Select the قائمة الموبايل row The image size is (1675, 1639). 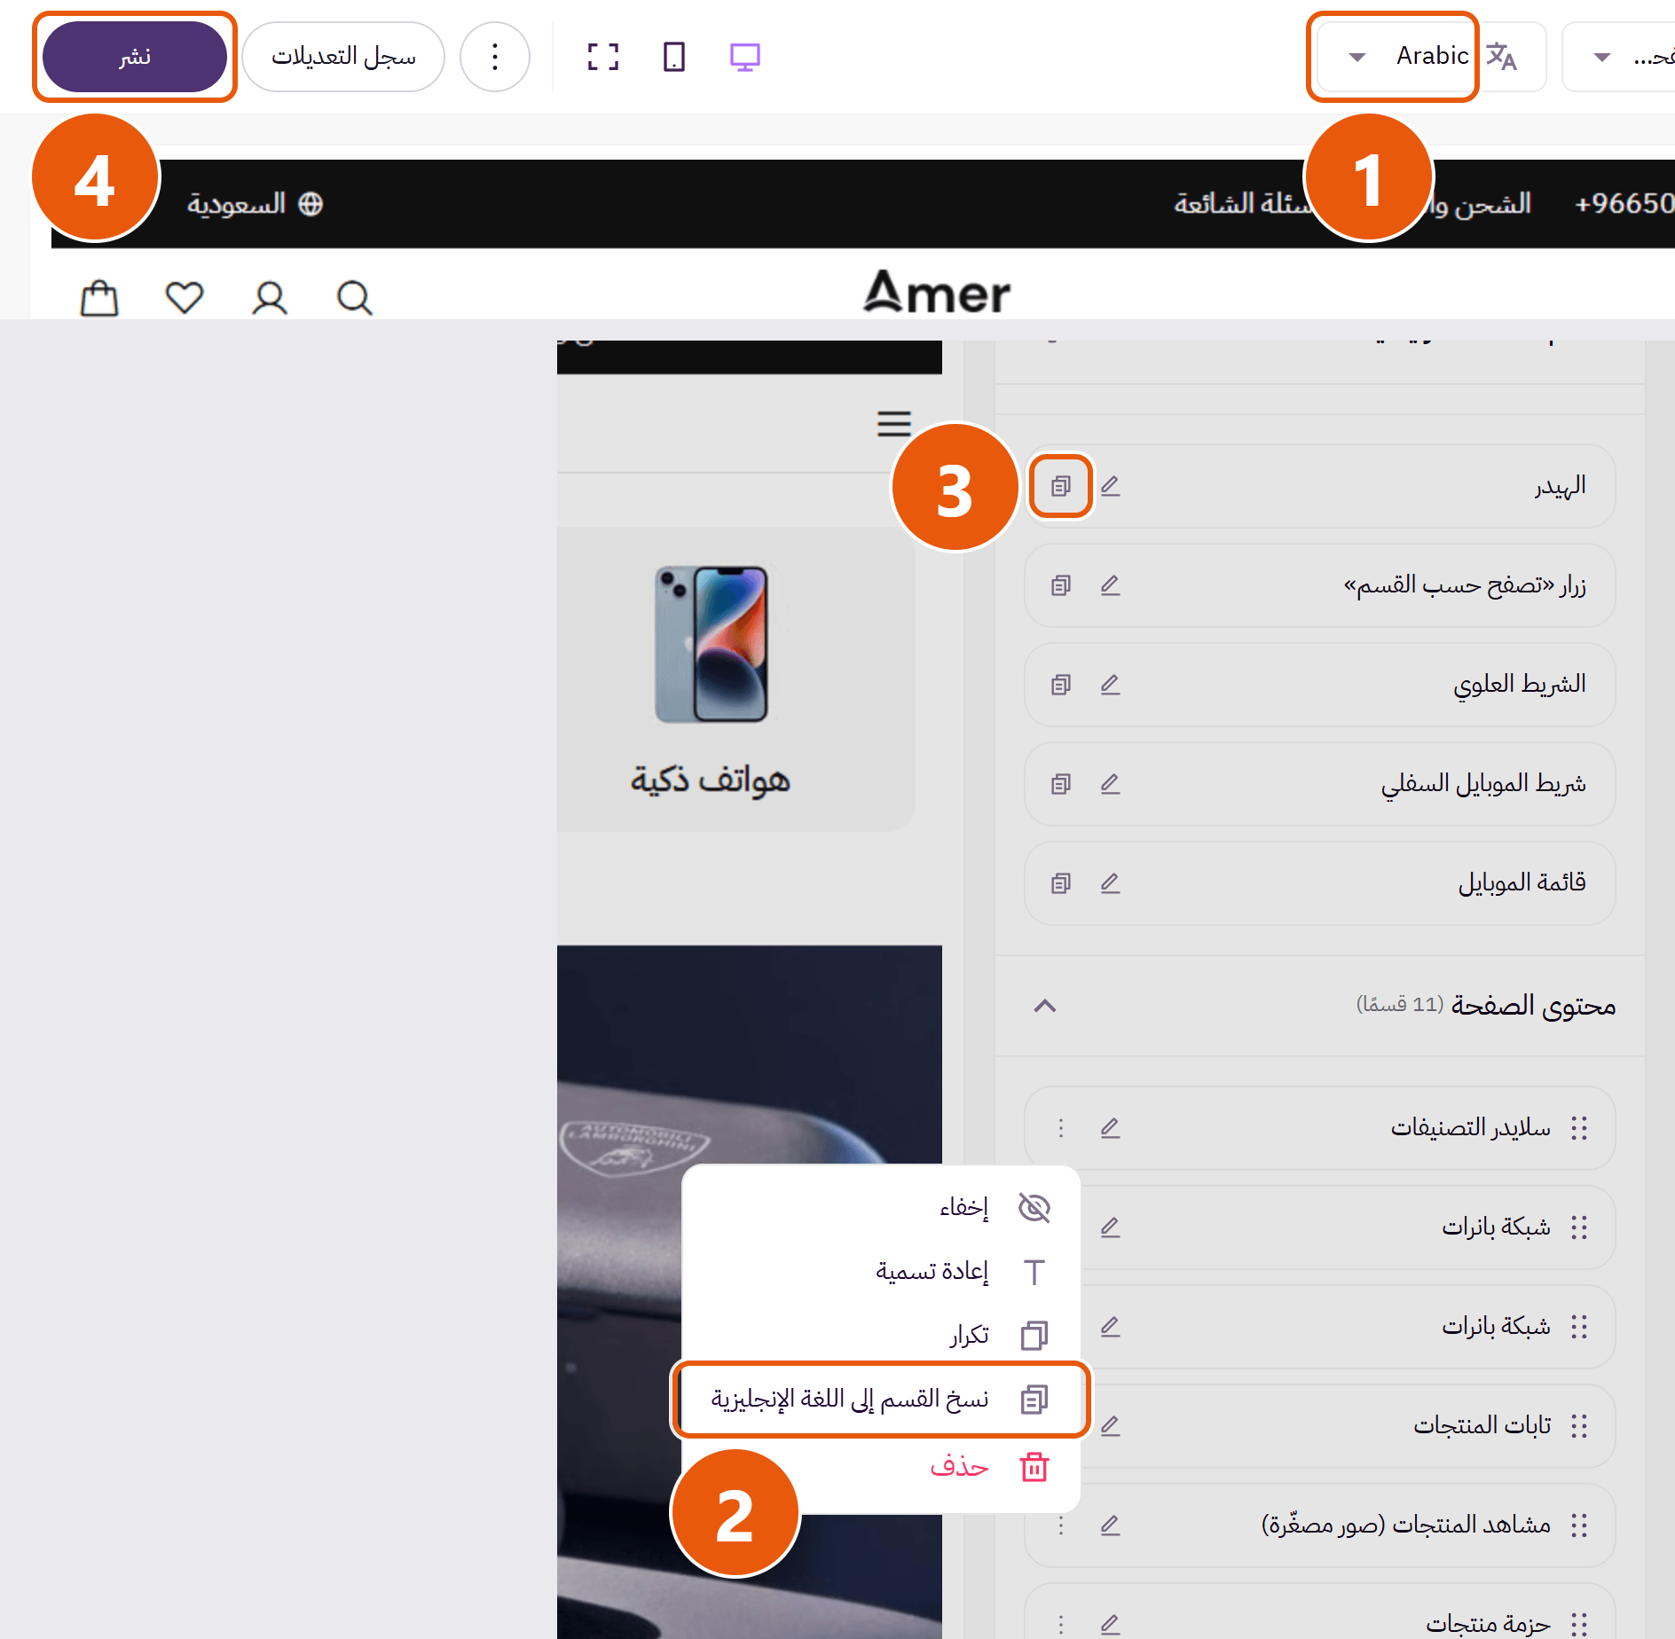pos(1320,883)
